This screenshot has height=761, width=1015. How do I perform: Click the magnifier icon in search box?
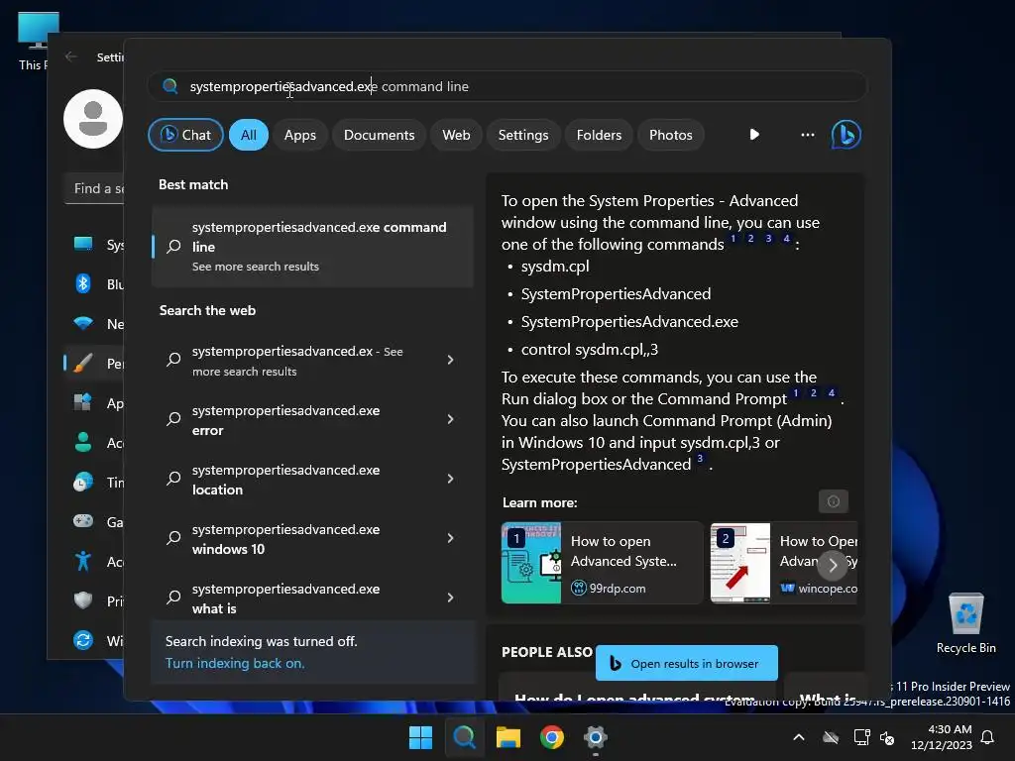[170, 86]
